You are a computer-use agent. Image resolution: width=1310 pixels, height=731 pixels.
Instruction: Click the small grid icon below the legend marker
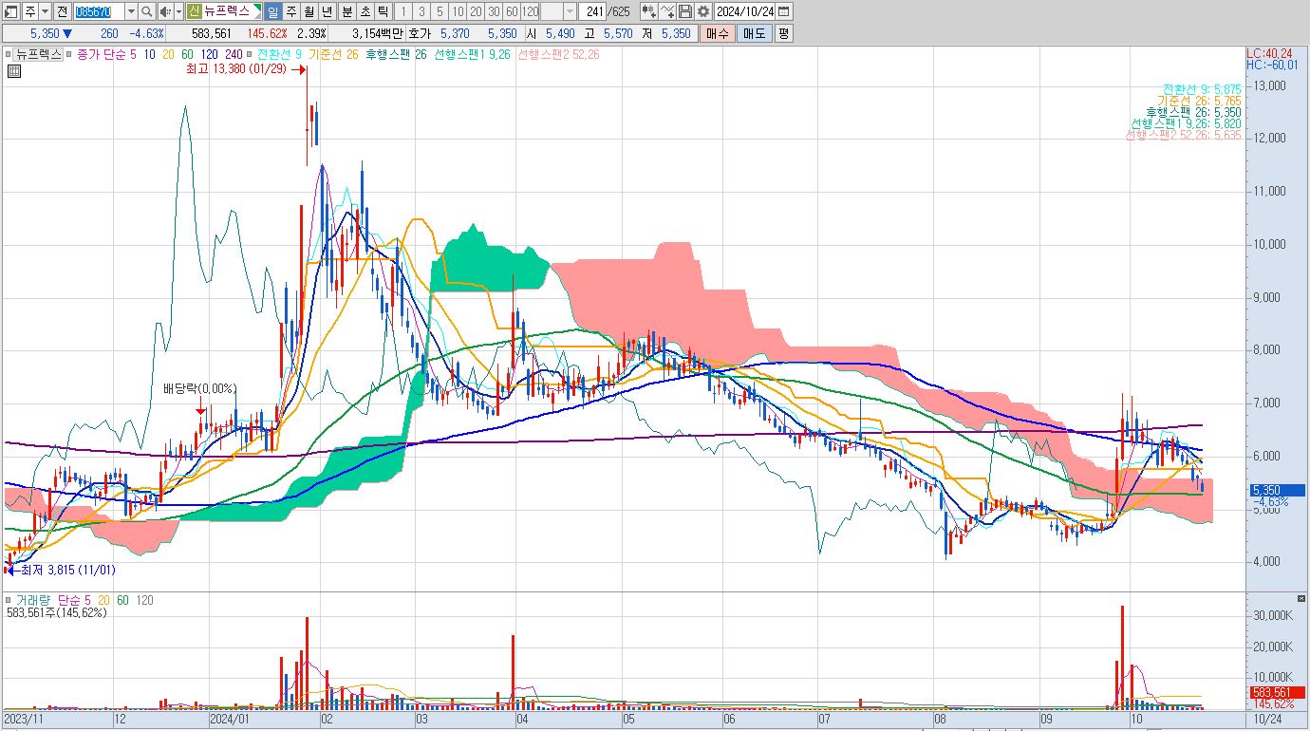click(x=15, y=70)
